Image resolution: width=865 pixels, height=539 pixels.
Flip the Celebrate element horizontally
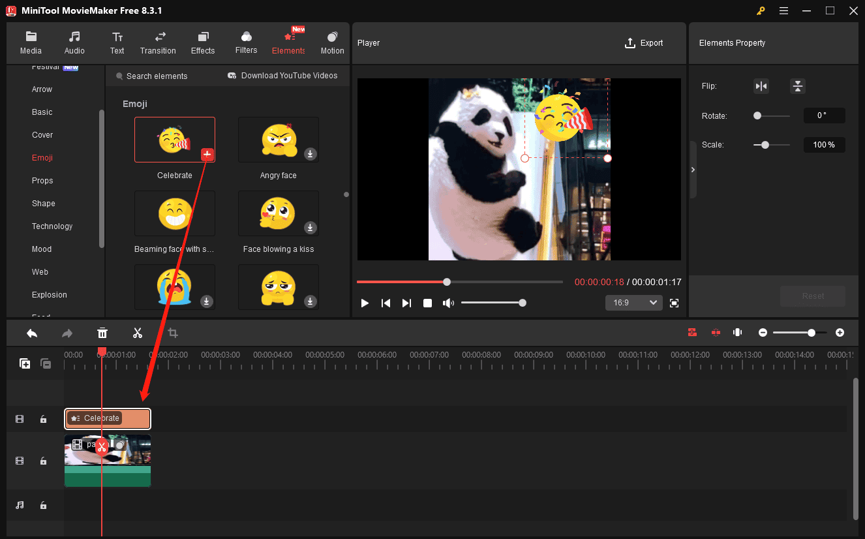pos(761,85)
